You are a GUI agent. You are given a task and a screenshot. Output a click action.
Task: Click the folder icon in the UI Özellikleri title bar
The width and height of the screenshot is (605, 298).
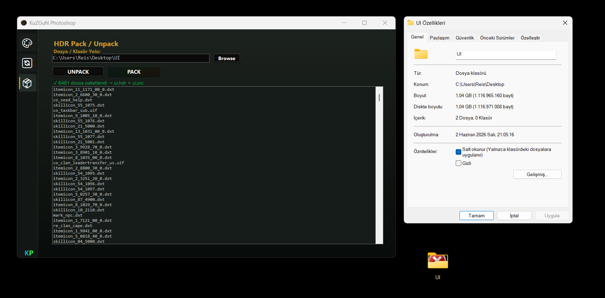[x=411, y=23]
